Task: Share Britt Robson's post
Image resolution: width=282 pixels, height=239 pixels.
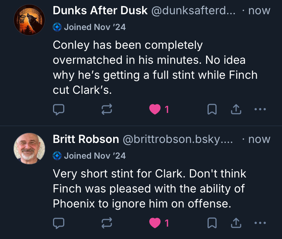Action: click(235, 223)
